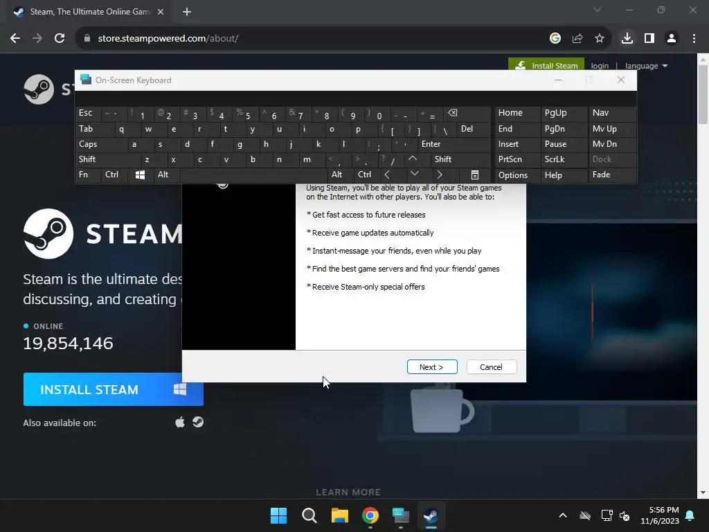
Task: Open the notification bell
Action: (690, 515)
